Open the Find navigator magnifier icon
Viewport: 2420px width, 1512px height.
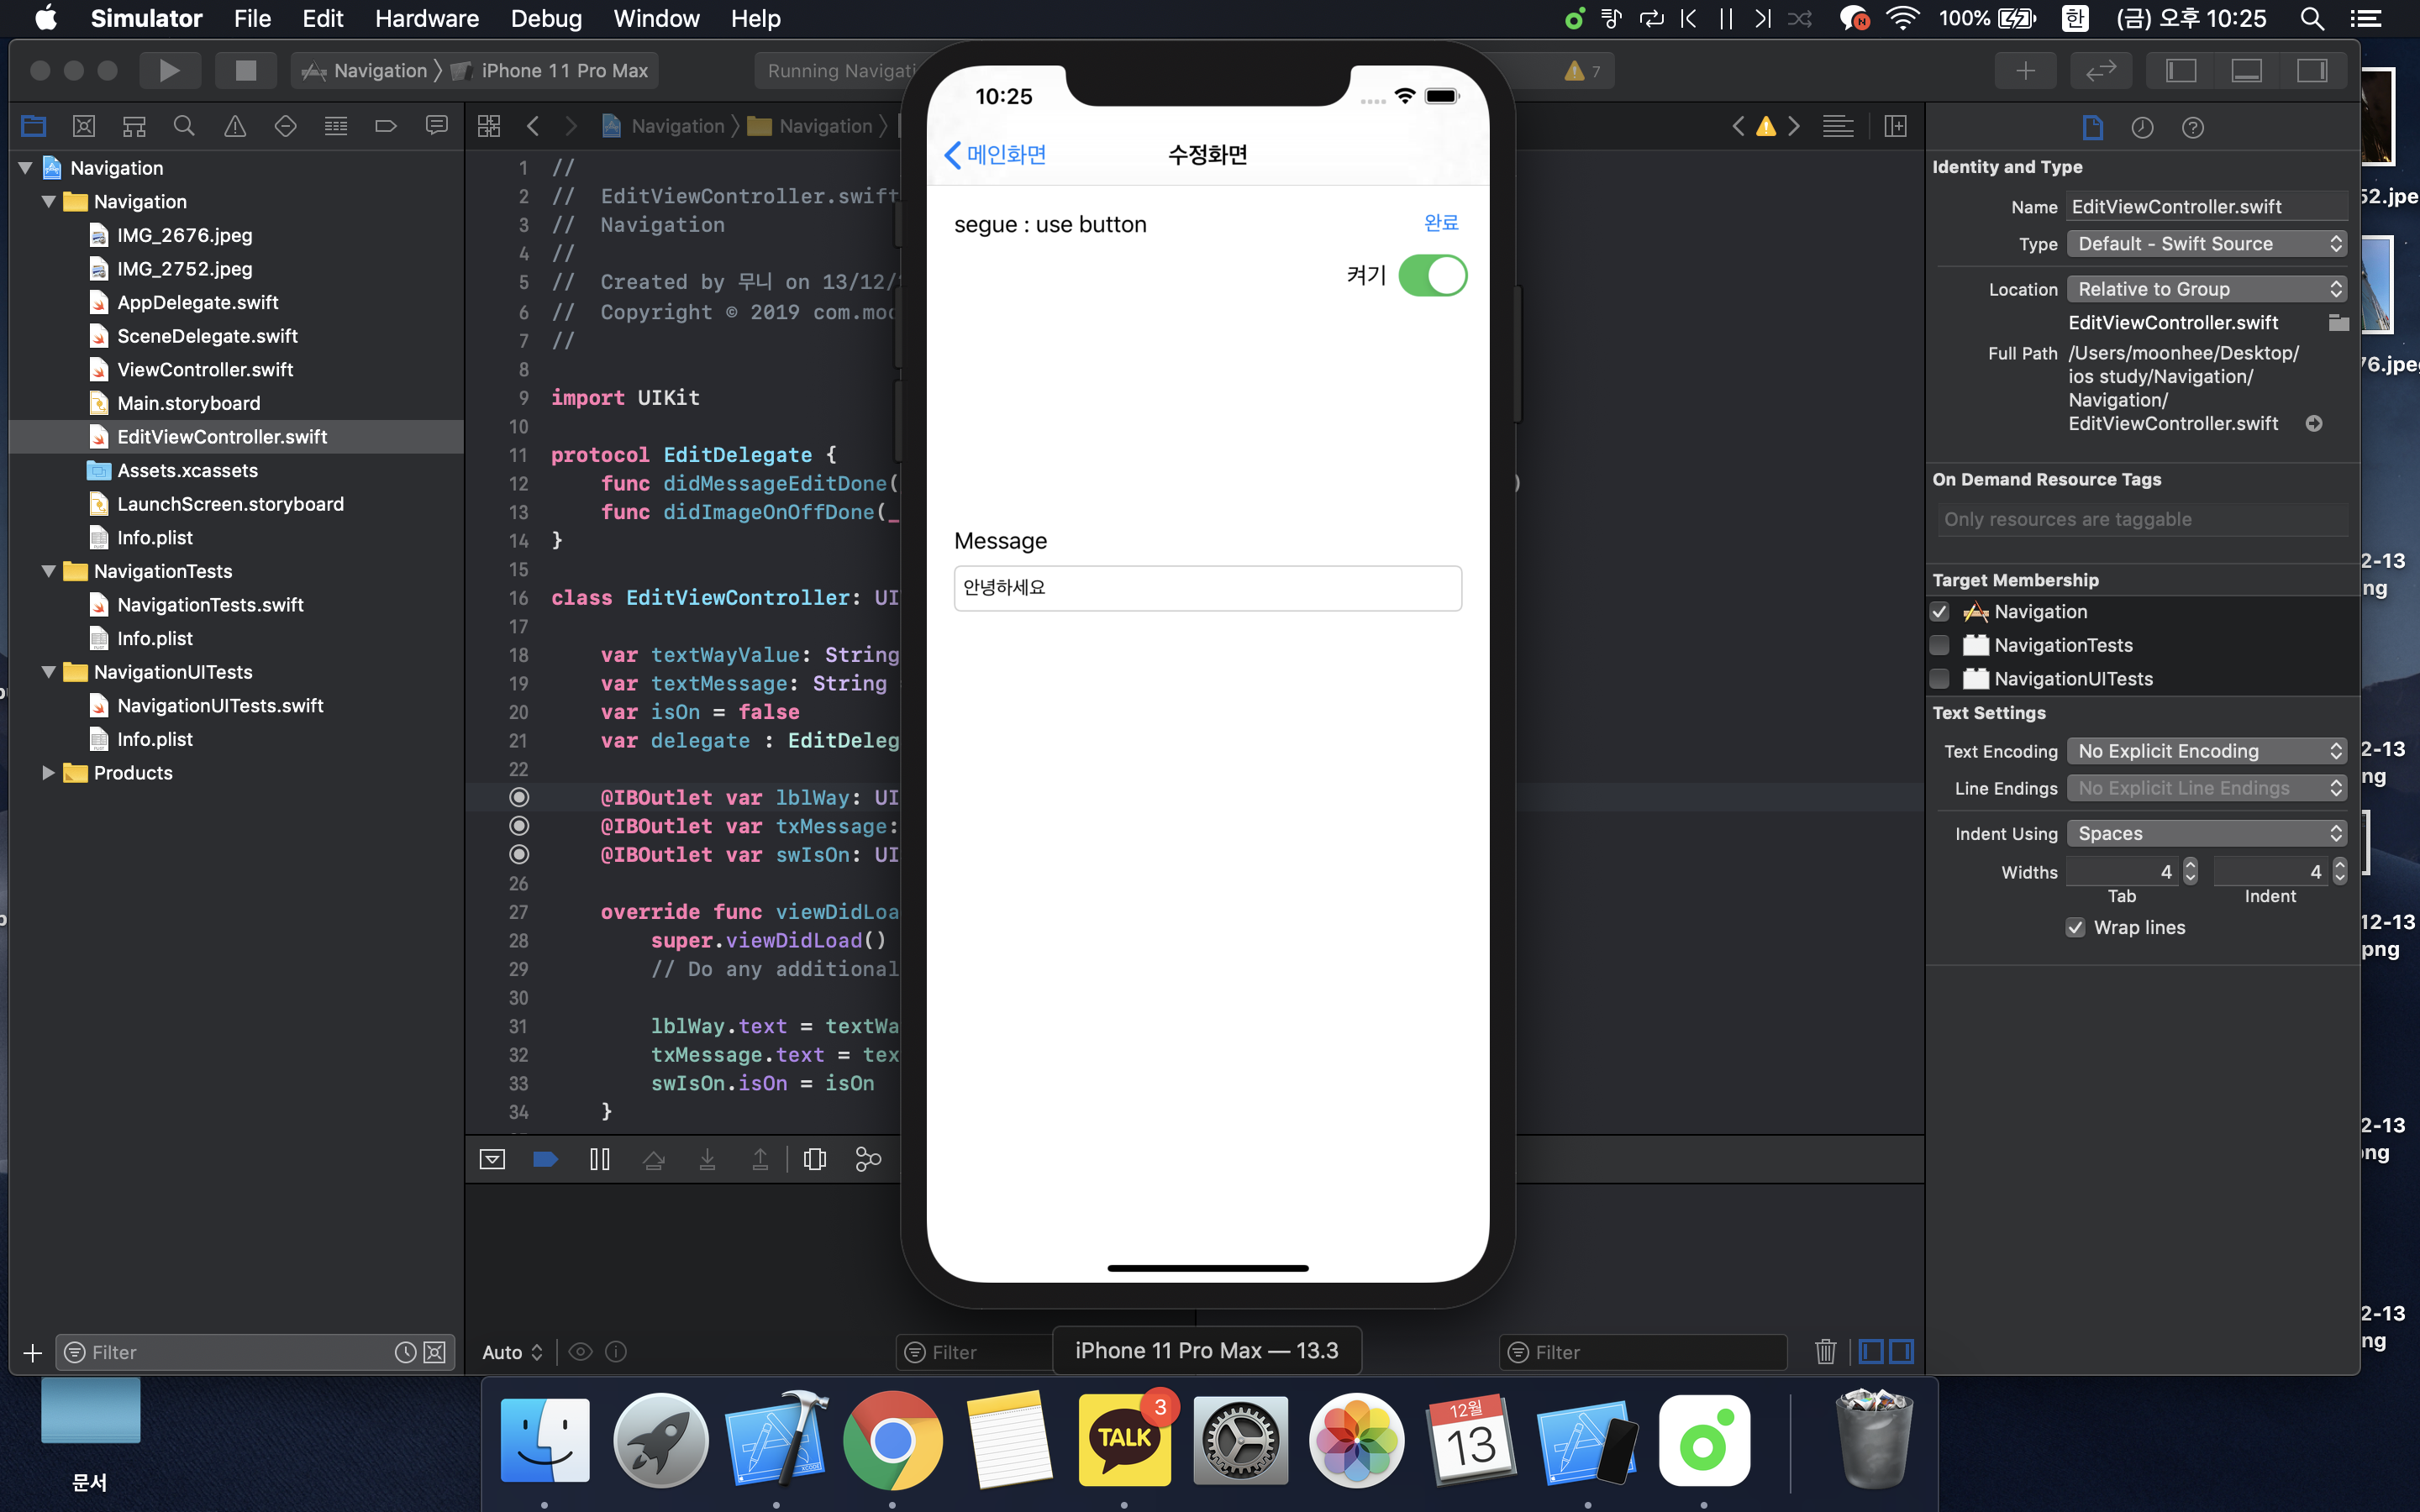[x=184, y=126]
